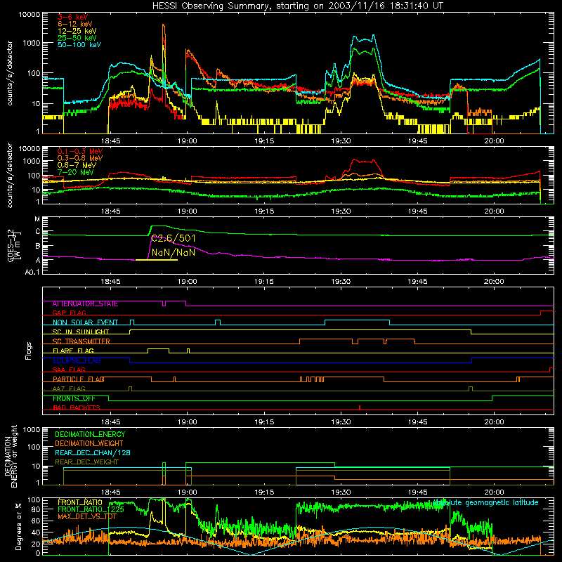This screenshot has width=562, height=562.
Task: Click the C2.6/501 flare annotation
Action: 174,238
